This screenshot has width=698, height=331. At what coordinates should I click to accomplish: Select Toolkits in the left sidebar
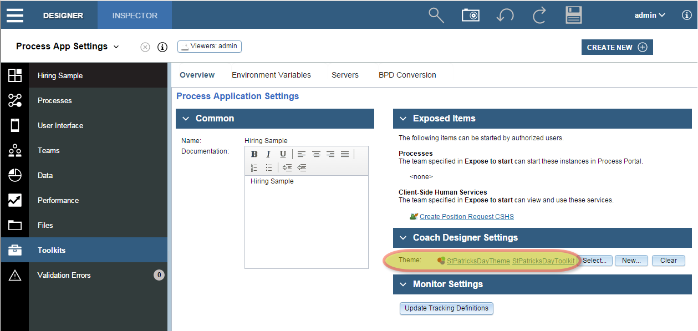(x=52, y=250)
